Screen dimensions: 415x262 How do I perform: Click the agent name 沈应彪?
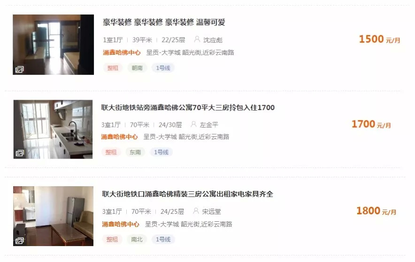(213, 40)
